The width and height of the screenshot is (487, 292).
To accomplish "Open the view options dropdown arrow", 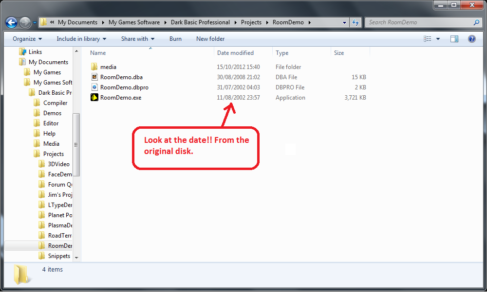I will click(438, 39).
